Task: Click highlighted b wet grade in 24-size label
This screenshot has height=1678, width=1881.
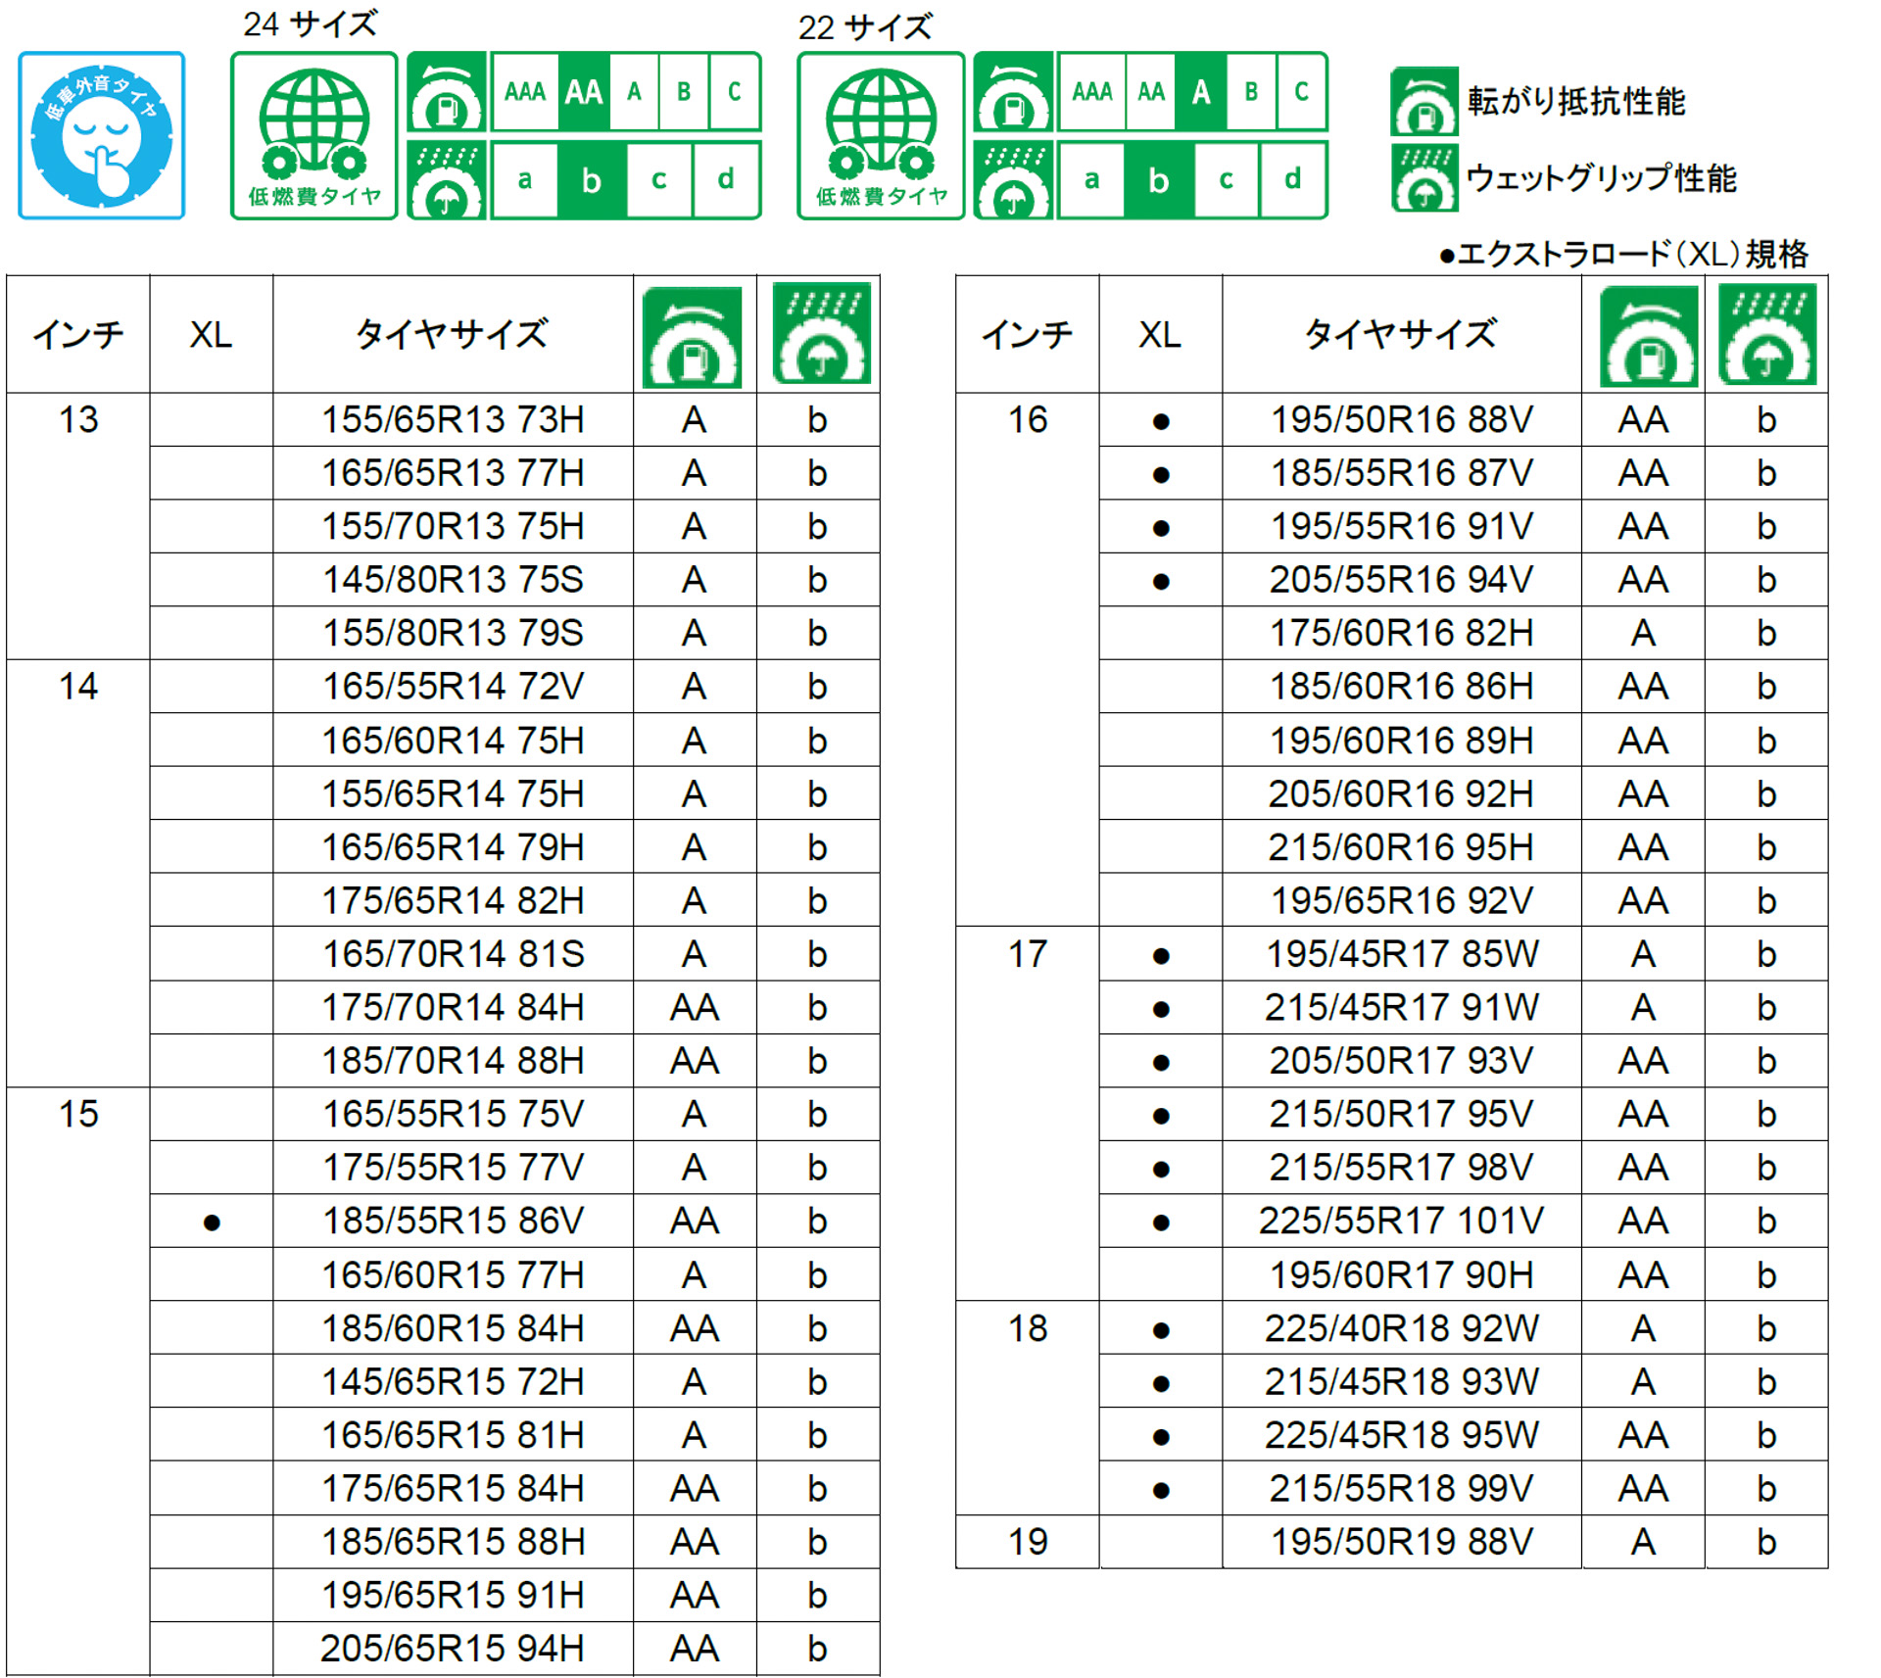Action: [591, 180]
